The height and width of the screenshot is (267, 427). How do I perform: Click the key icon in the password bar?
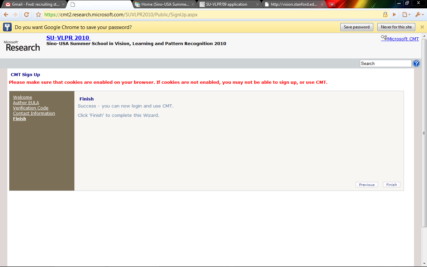(7, 27)
